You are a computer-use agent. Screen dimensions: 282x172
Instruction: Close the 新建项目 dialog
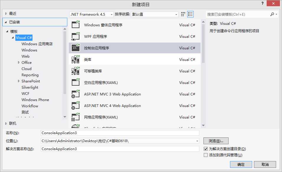click(273, 3)
